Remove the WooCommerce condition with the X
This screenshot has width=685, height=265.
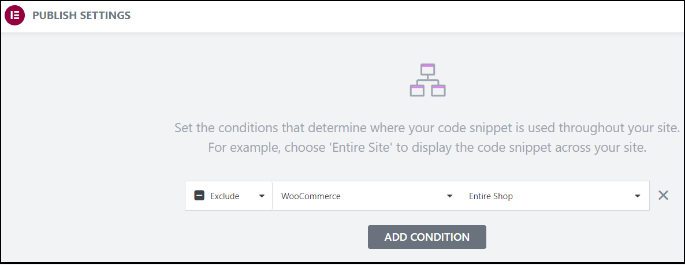coord(663,196)
